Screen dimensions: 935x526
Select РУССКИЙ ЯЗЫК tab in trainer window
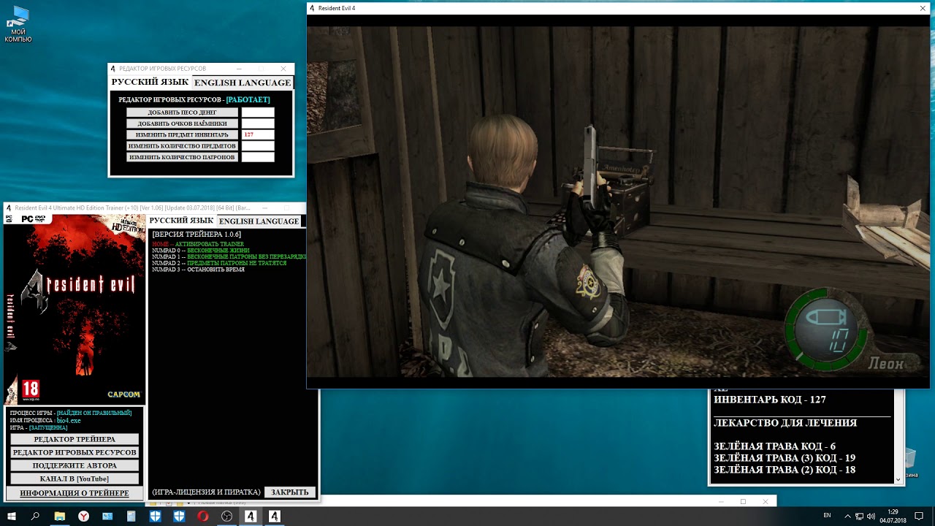coord(181,221)
